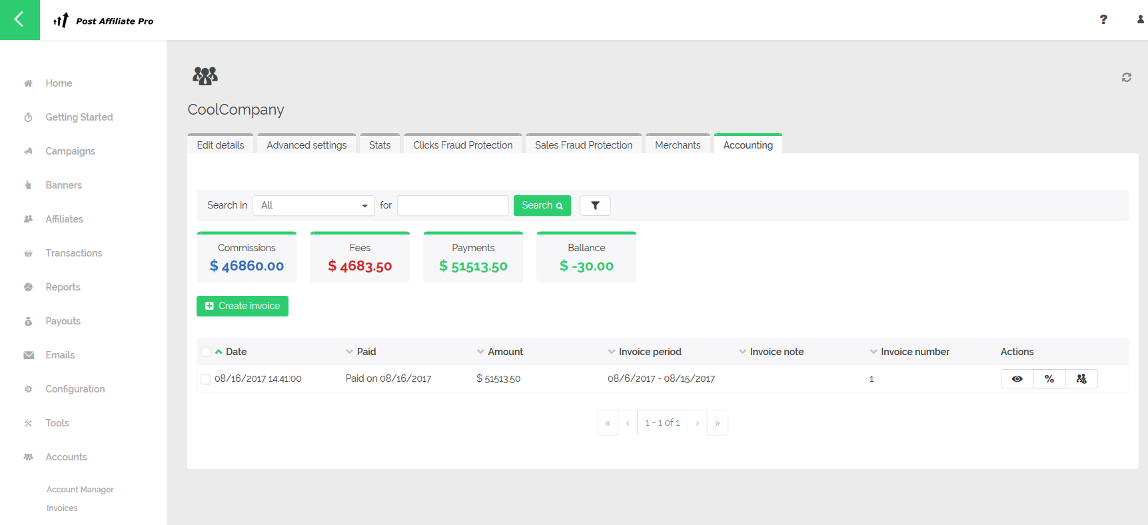Click the percent icon in Actions
This screenshot has height=525, width=1148.
pyautogui.click(x=1049, y=379)
